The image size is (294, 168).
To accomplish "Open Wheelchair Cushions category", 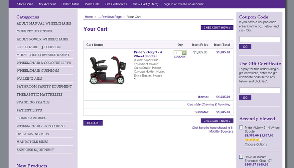I will pyautogui.click(x=38, y=71).
